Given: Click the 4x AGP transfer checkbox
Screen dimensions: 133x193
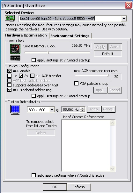Looking at the screenshot, I should click(32, 76).
